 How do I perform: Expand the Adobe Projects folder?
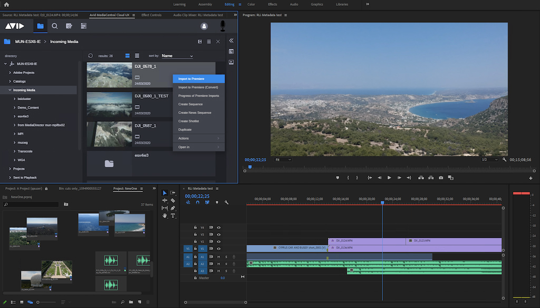pos(10,73)
